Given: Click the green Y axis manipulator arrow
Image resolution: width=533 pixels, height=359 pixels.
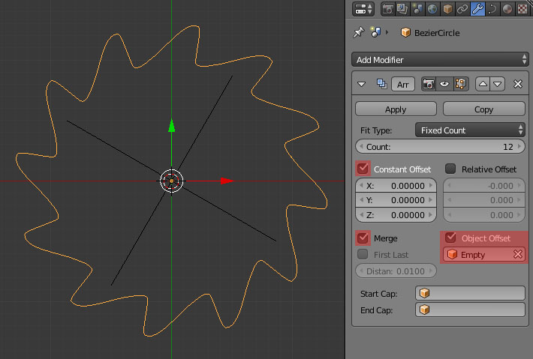Looking at the screenshot, I should point(172,126).
